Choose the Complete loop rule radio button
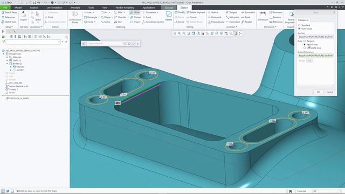This screenshot has height=194, width=345. click(305, 48)
